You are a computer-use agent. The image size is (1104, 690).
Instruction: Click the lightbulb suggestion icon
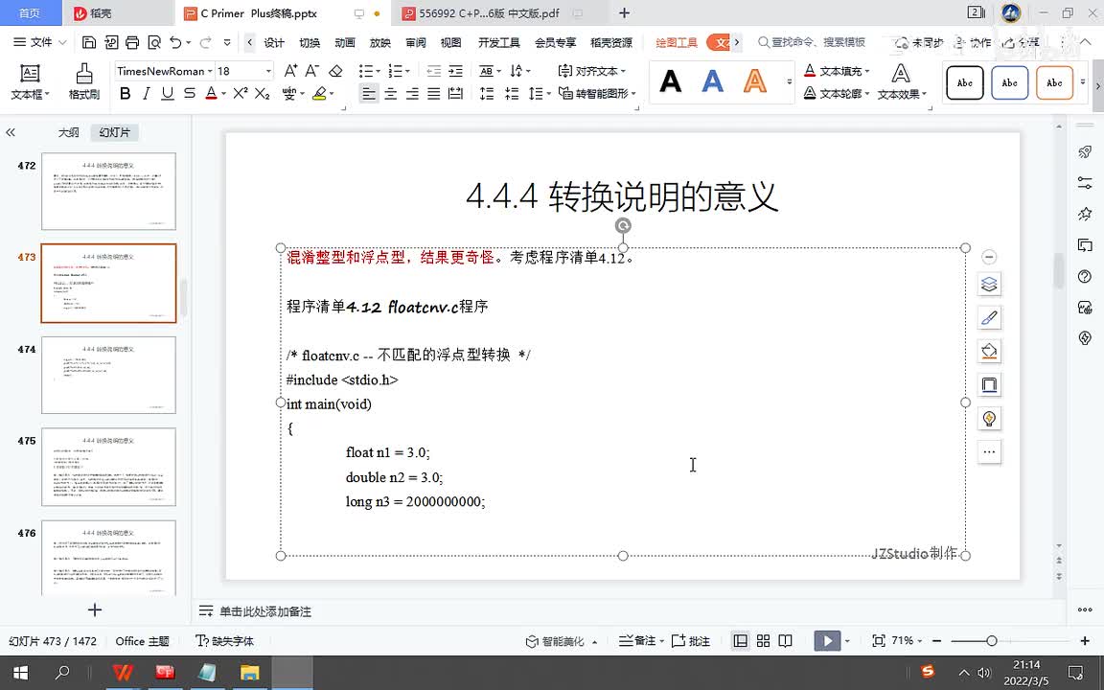[x=989, y=418]
